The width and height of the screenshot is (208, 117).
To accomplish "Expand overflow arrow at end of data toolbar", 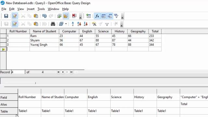I will 122,24.
